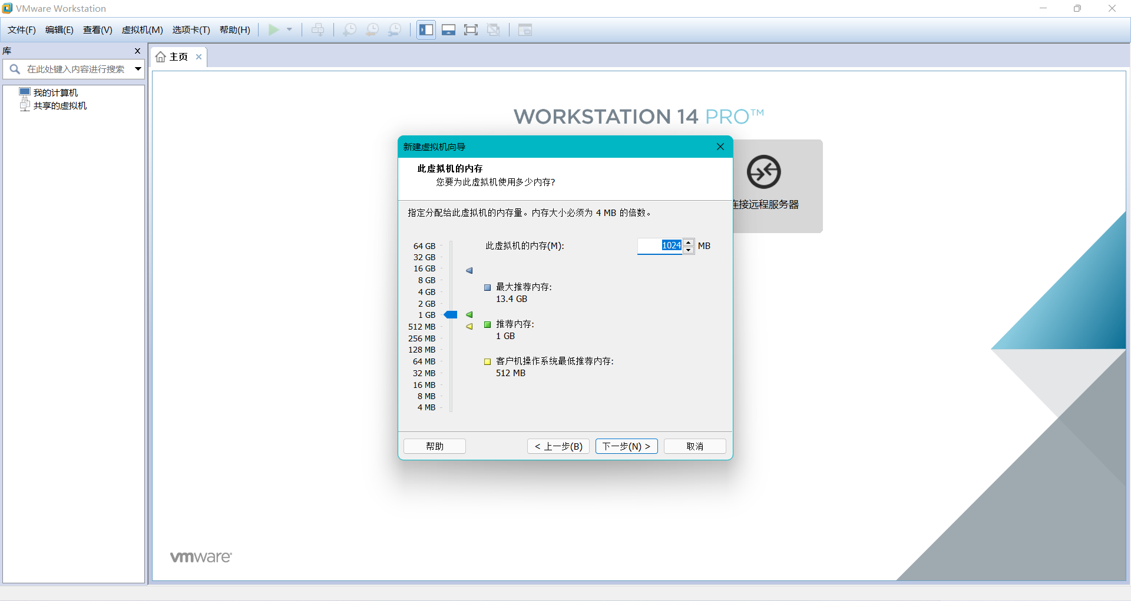Image resolution: width=1131 pixels, height=601 pixels.
Task: Click the memory value field showing 1024
Action: point(660,246)
